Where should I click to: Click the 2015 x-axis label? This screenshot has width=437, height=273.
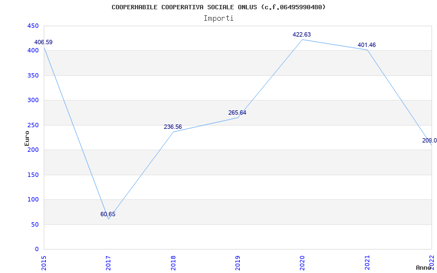click(44, 263)
